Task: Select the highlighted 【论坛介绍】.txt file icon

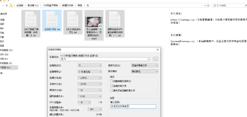Action: pyautogui.click(x=52, y=19)
